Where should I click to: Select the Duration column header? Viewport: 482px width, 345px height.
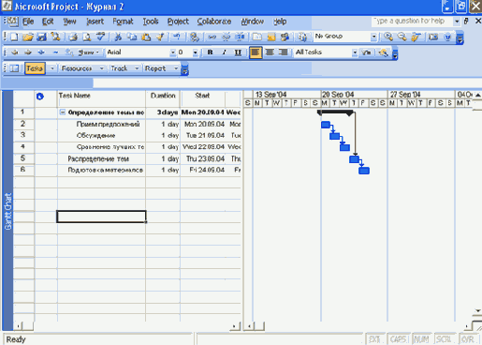(163, 98)
